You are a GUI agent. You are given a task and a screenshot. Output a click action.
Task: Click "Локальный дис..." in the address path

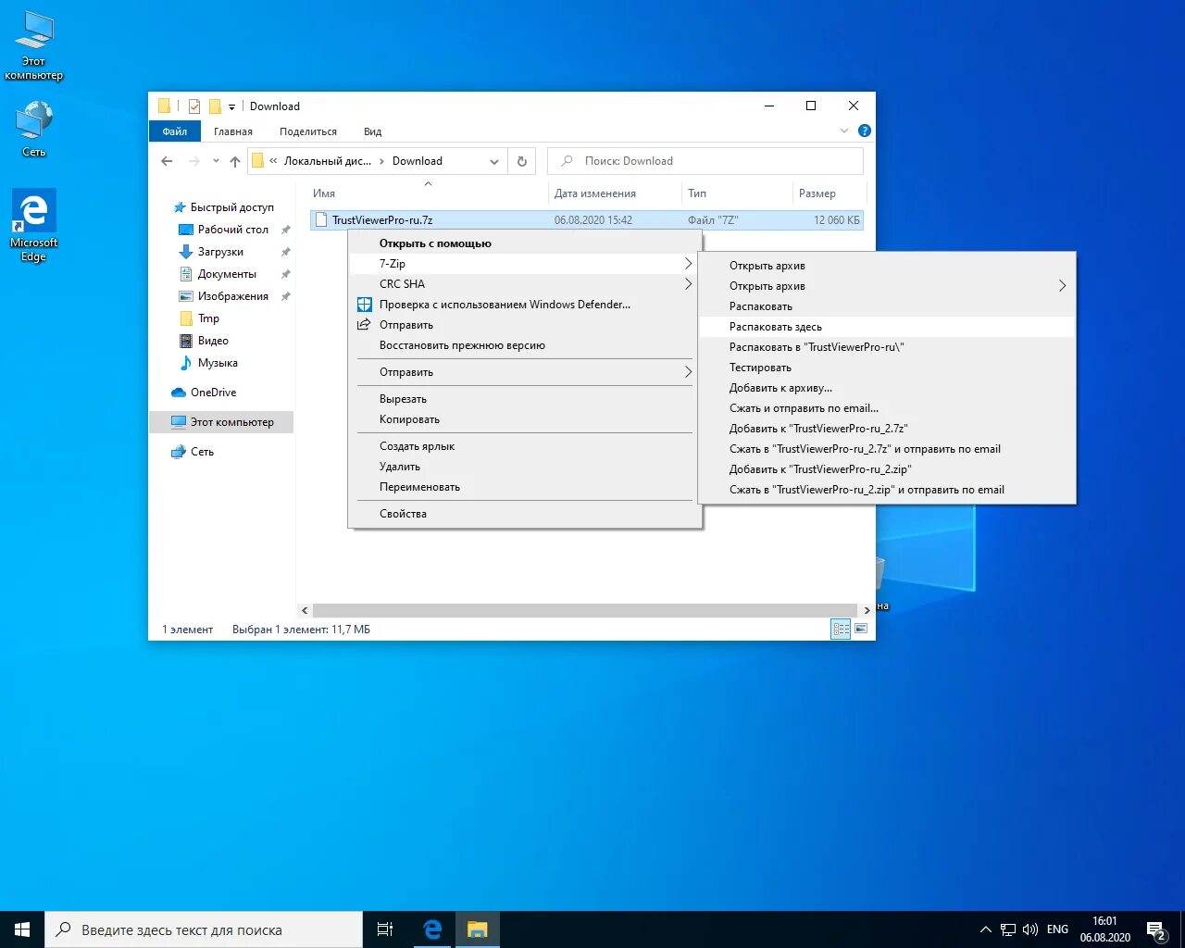click(327, 161)
